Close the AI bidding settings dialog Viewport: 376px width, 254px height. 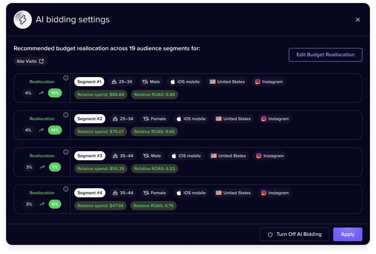point(357,20)
